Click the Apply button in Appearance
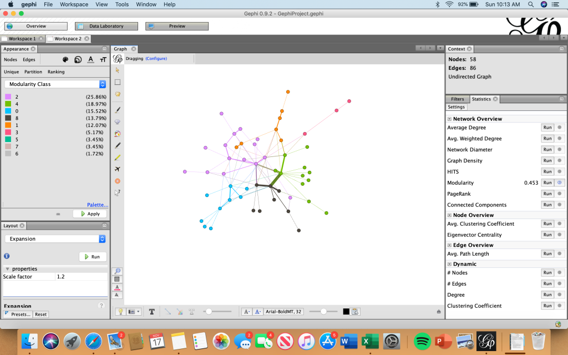The image size is (568, 355). tap(90, 214)
